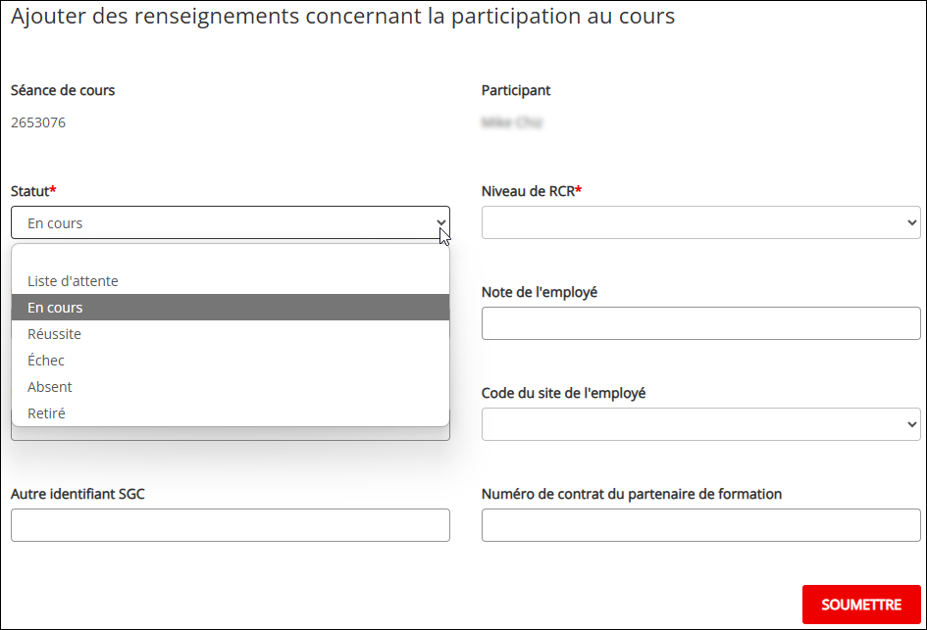Click chevron icon of site code select
Viewport: 927px width, 630px height.
(x=911, y=424)
